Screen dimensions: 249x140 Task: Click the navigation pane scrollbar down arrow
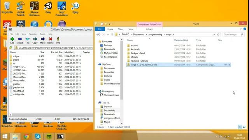click(122, 123)
